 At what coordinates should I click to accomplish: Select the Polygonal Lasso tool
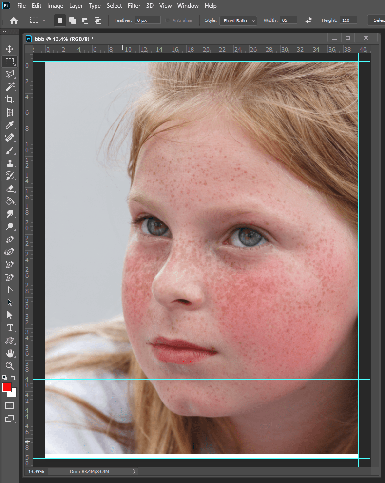pyautogui.click(x=10, y=74)
